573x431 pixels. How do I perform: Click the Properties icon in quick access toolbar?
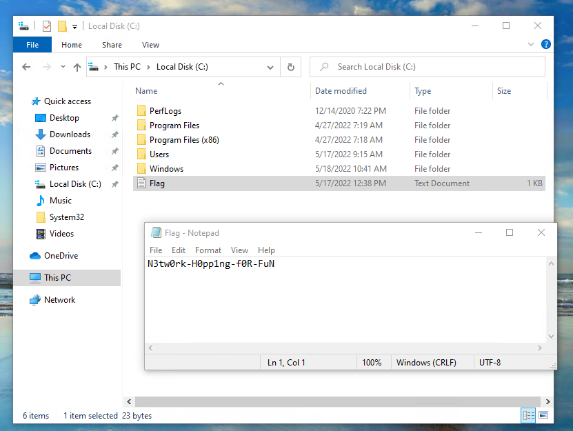click(47, 26)
